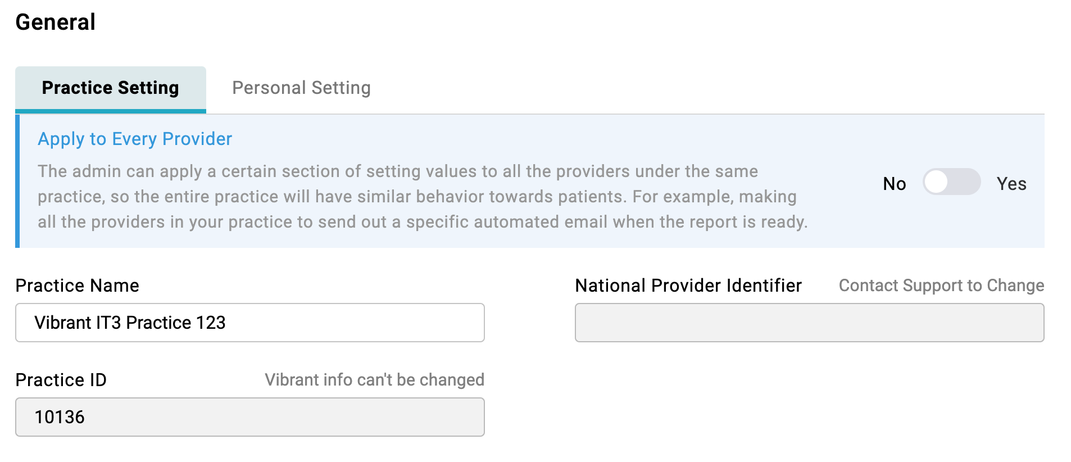The image size is (1071, 462).
Task: Click the Vibrant info can't be changed note
Action: 374,380
